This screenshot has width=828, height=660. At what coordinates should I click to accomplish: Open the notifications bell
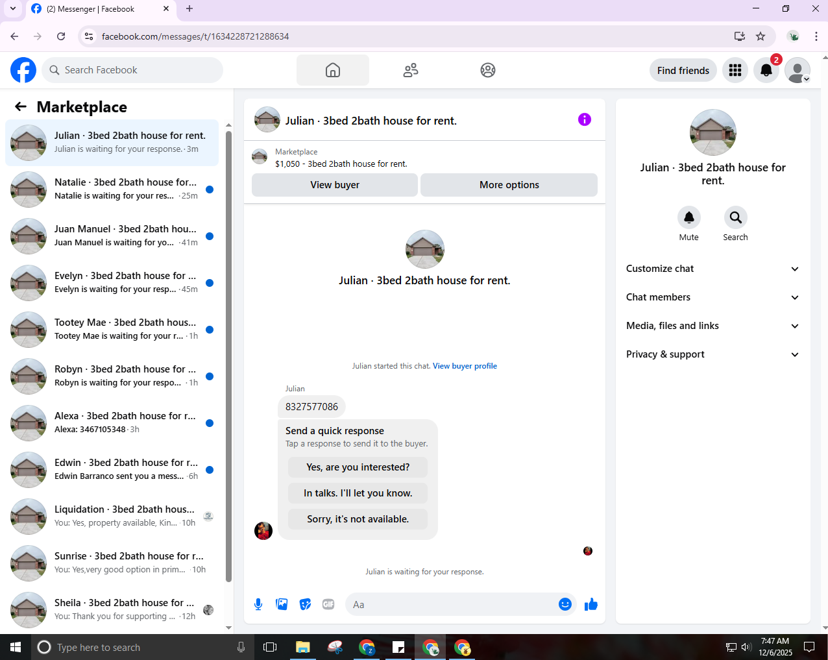coord(766,70)
